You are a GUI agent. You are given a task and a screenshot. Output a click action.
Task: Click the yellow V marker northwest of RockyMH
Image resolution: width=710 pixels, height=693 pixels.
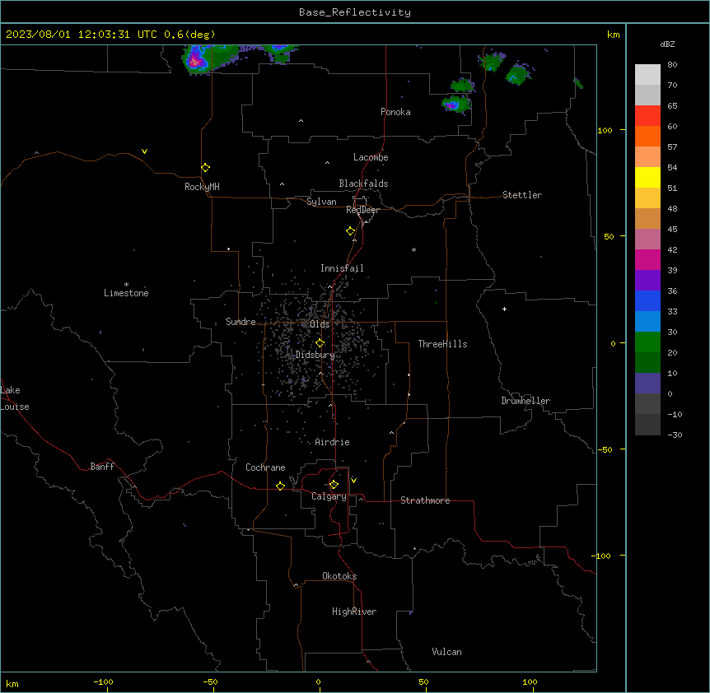tap(144, 151)
